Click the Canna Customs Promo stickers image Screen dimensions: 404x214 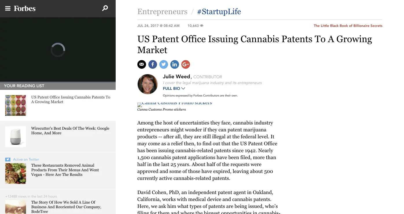coord(175,103)
